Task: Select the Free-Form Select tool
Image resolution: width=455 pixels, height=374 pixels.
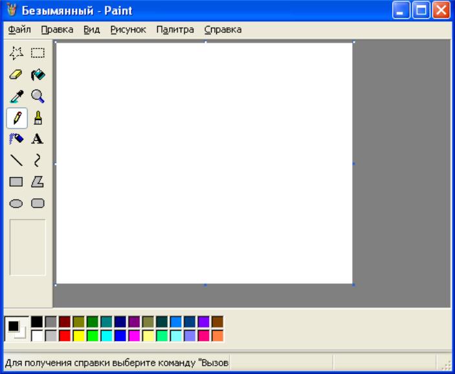Action: (16, 54)
